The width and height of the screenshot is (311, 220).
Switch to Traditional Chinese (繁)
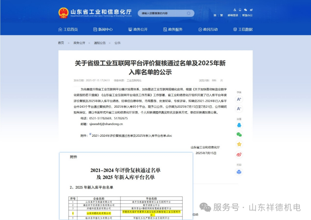pyautogui.click(x=222, y=15)
